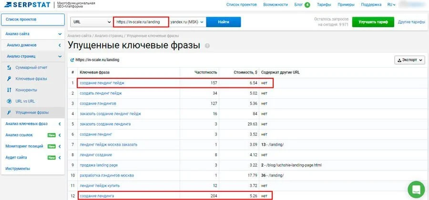Open the chat widget bubble icon
Image resolution: width=429 pixels, height=200 pixels.
[416, 189]
